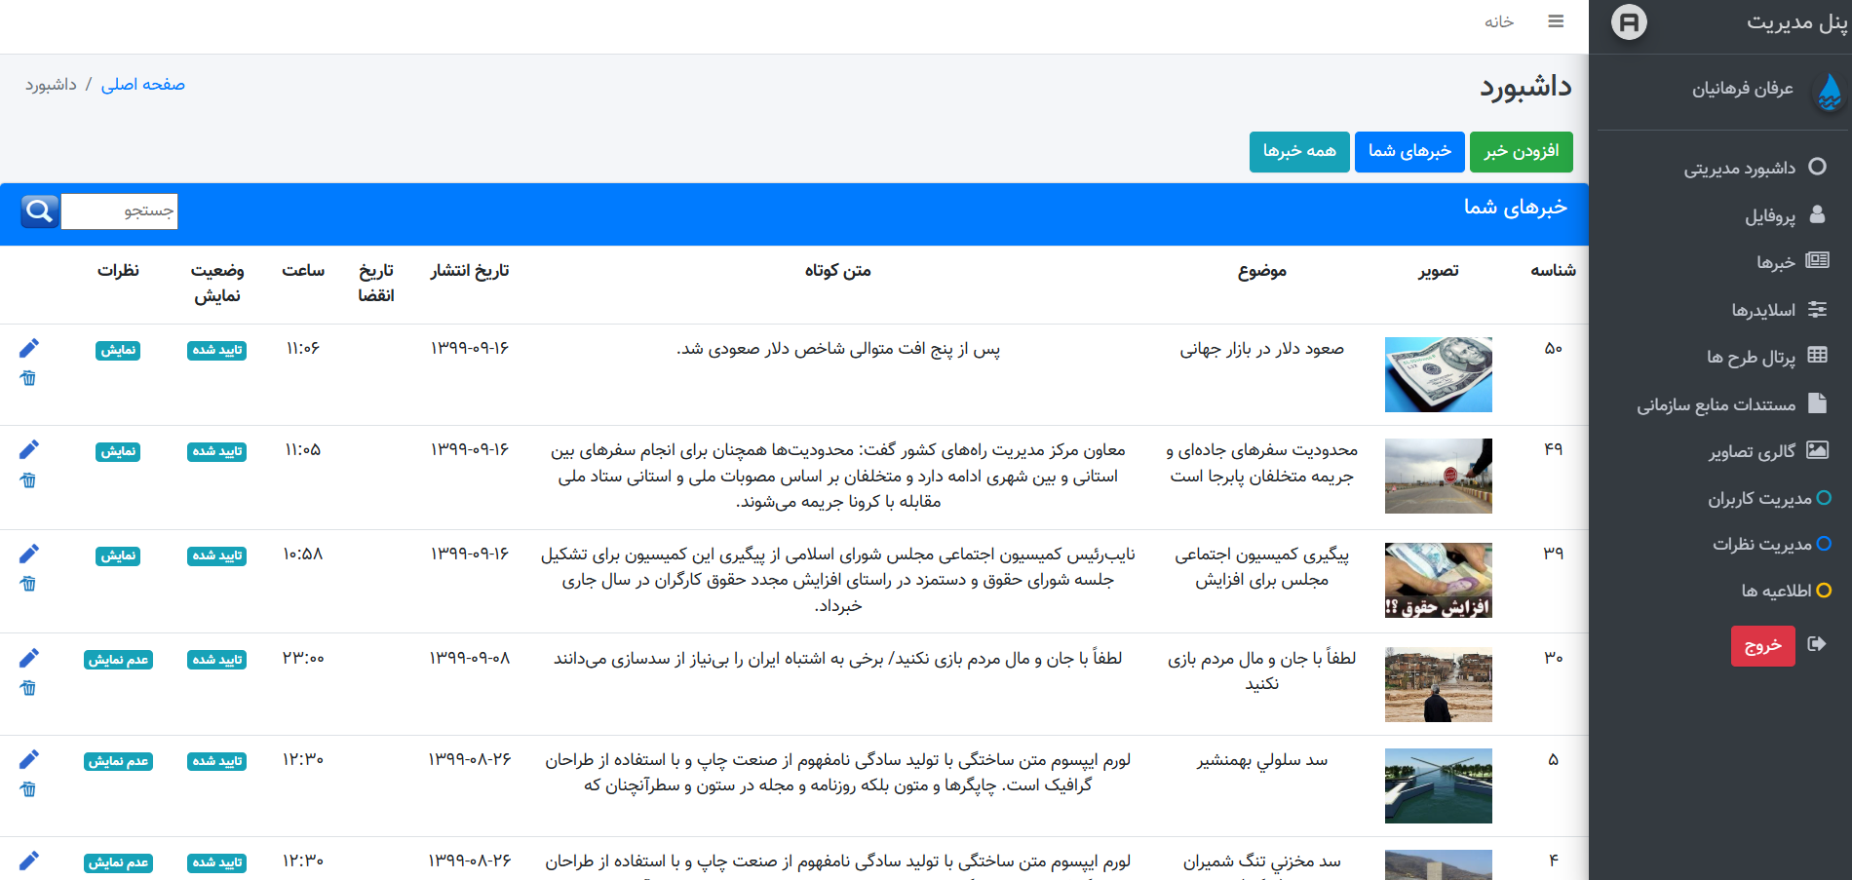Delete news item with ID 49
This screenshot has height=880, width=1852.
coord(28,480)
